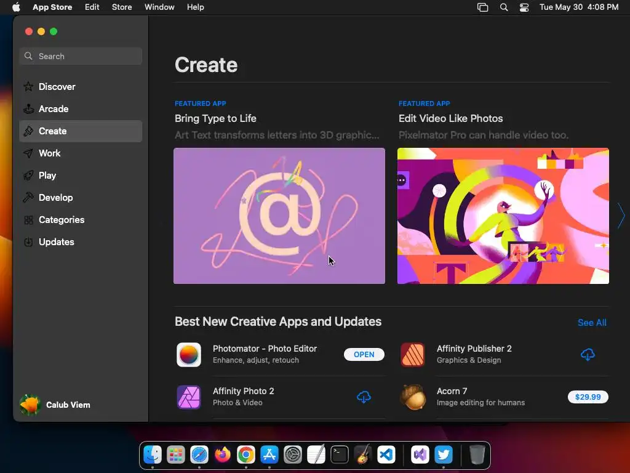630x473 pixels.
Task: Open Launchpad from the Dock
Action: pyautogui.click(x=176, y=455)
